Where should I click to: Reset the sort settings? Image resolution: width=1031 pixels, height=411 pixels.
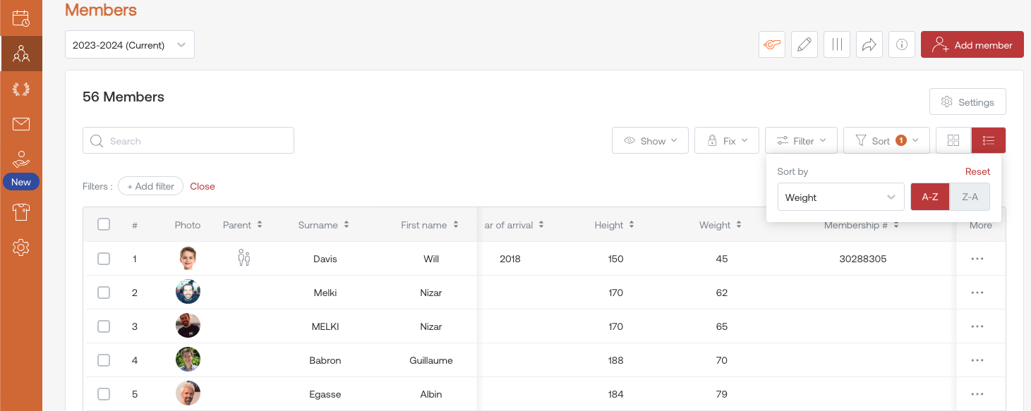(x=977, y=171)
